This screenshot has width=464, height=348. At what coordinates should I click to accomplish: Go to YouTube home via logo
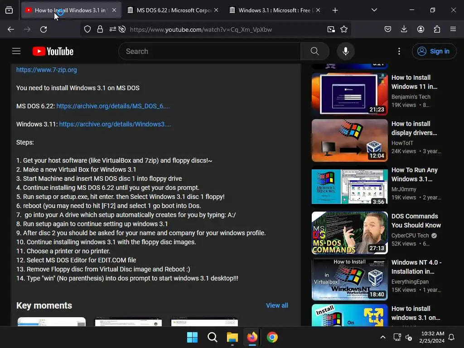click(53, 51)
